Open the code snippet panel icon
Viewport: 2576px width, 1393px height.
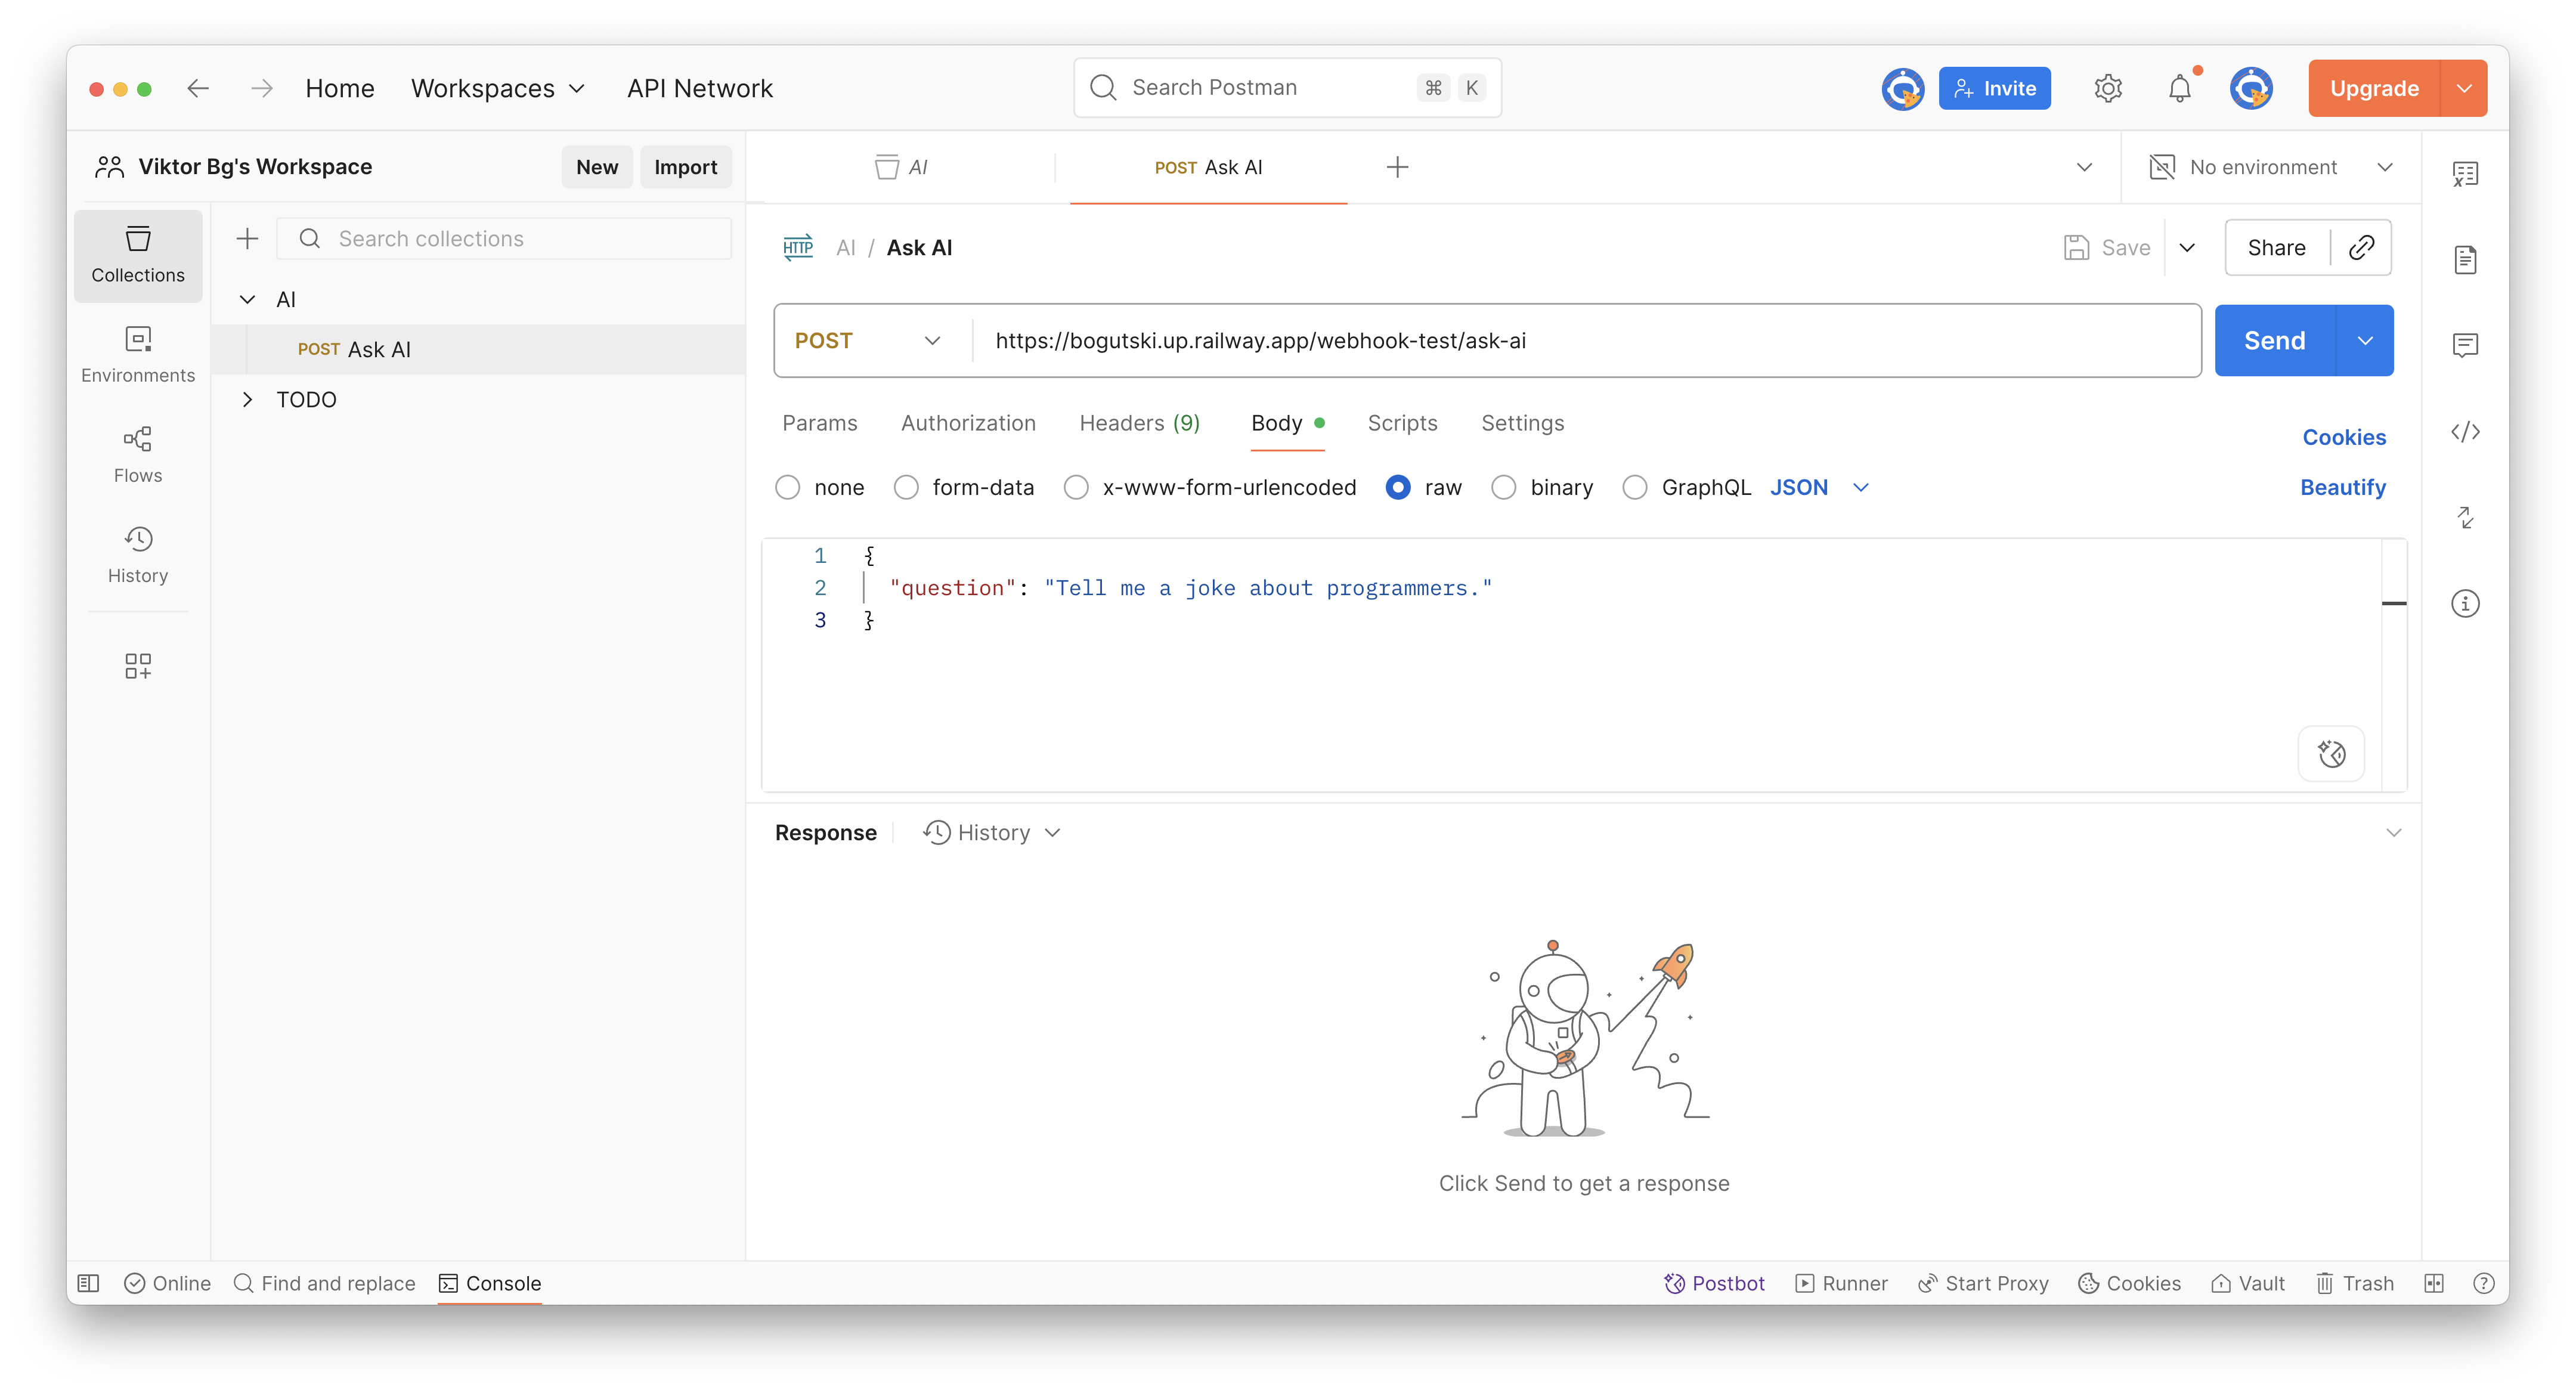2465,432
